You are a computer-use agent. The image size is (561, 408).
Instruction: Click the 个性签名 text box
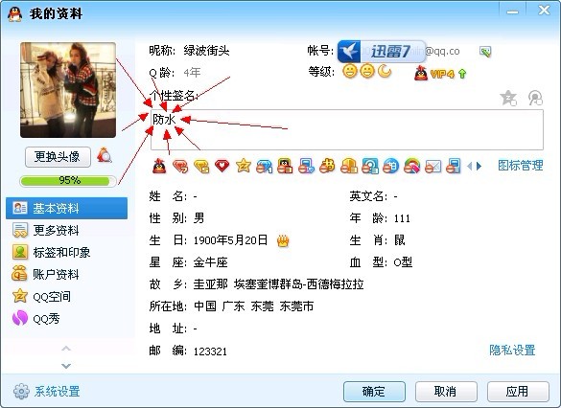(x=347, y=130)
